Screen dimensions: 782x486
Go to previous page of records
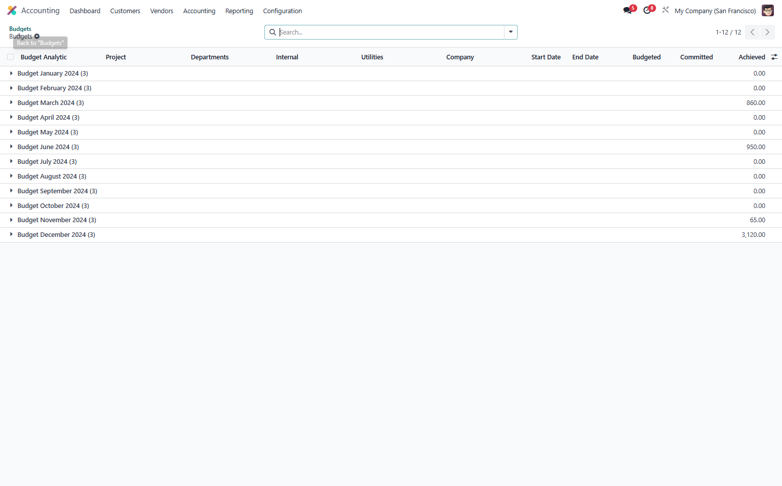coord(752,32)
